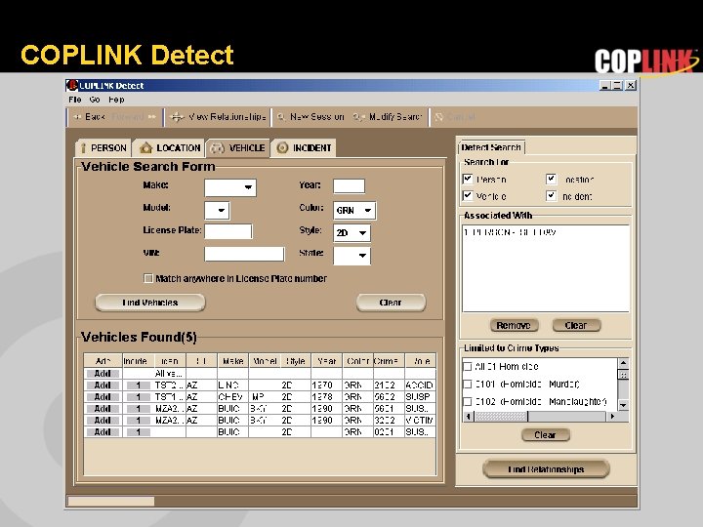Viewport: 703px width, 527px height.
Task: Click the Person tab icon
Action: click(x=83, y=148)
